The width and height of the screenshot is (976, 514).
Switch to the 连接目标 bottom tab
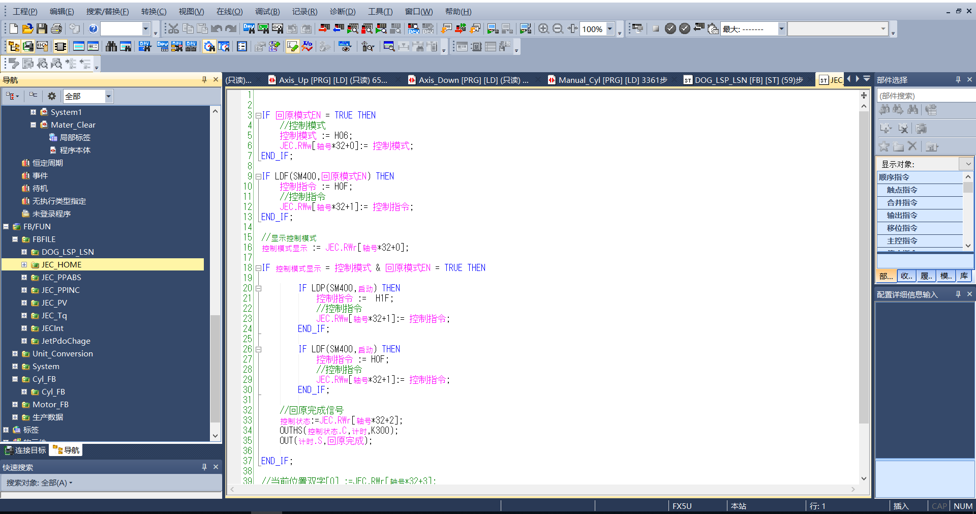[25, 450]
